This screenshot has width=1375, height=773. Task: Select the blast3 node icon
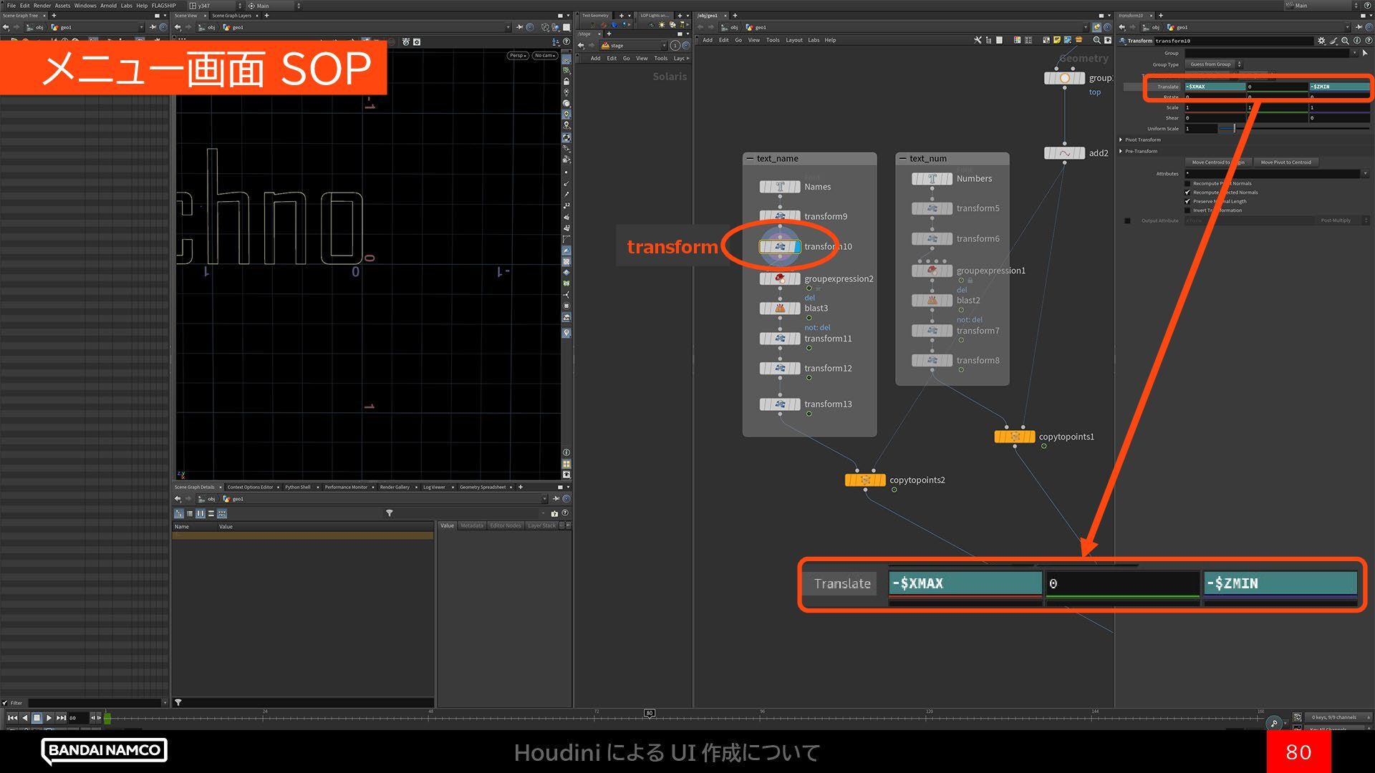point(780,308)
